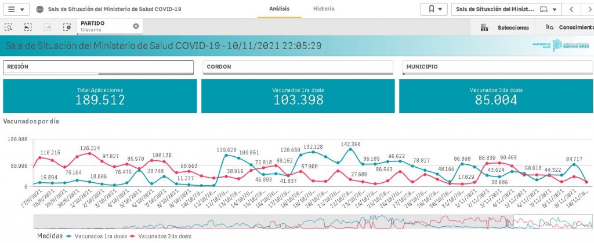Activate the smart search selection tool
The image size is (594, 243).
point(8,27)
